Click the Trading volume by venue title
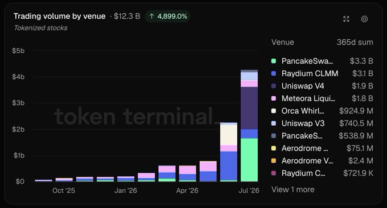 (60, 16)
